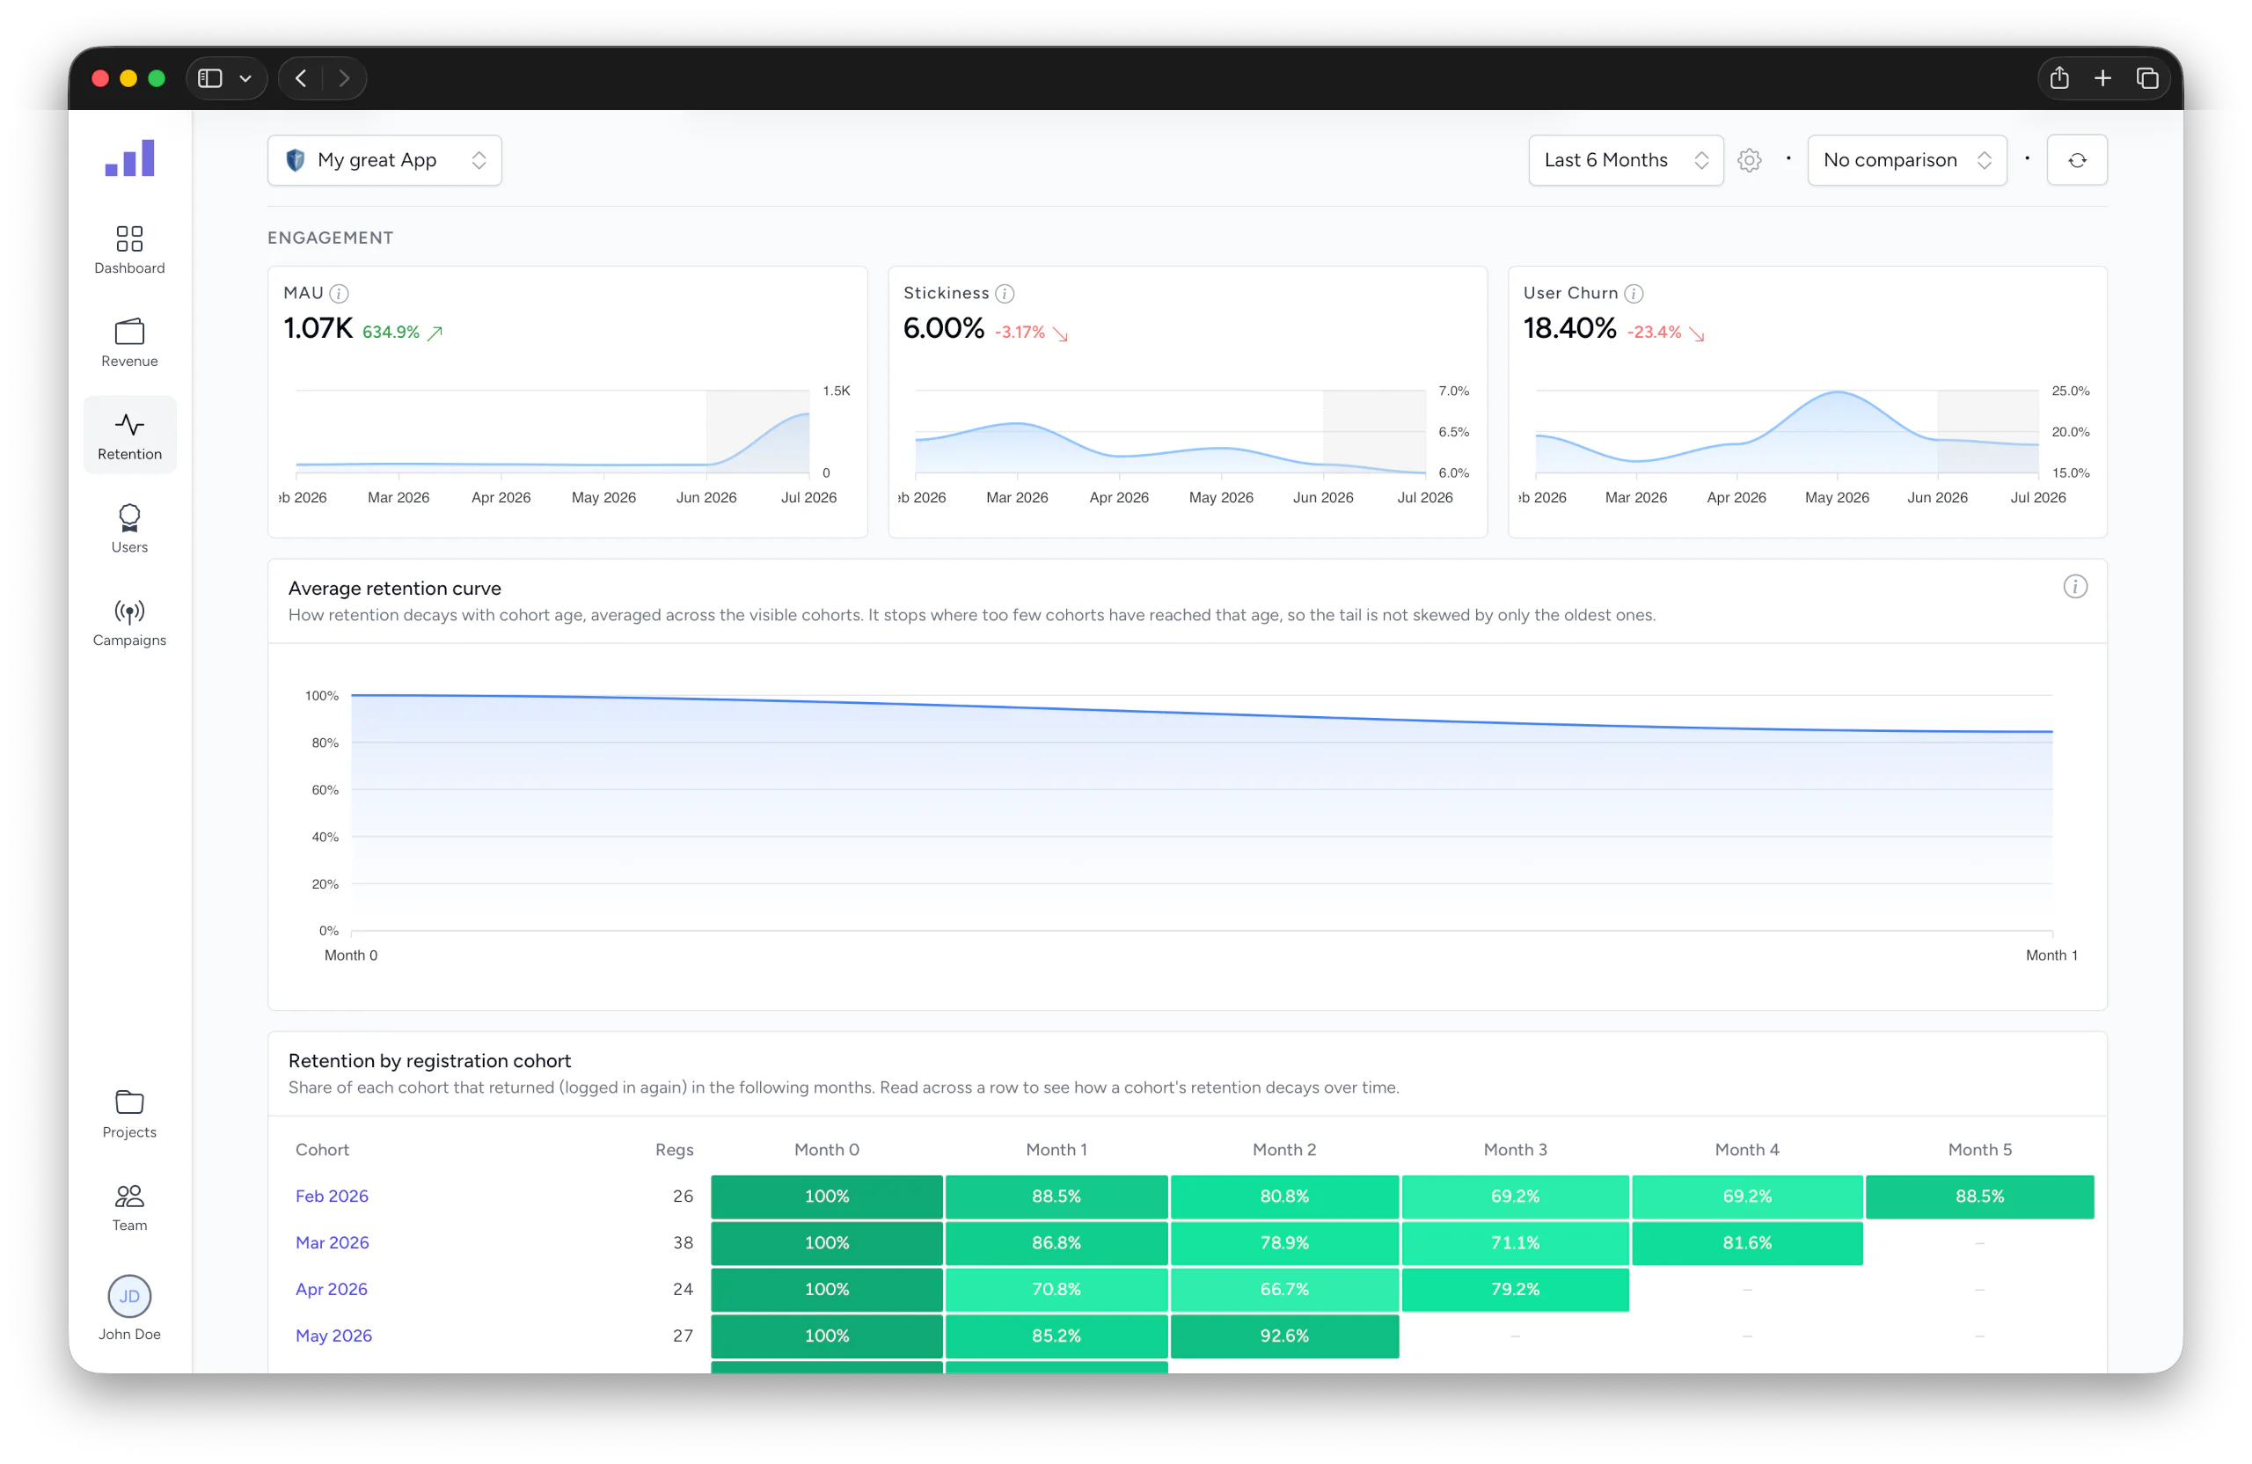Show info for the Stickiness metric

pos(1005,293)
